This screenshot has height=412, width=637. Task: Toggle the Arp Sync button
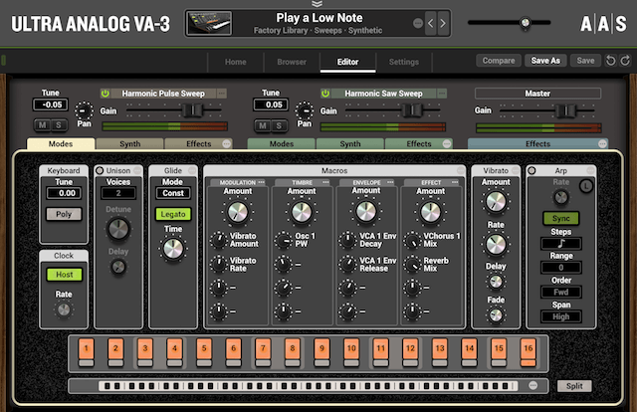point(561,219)
